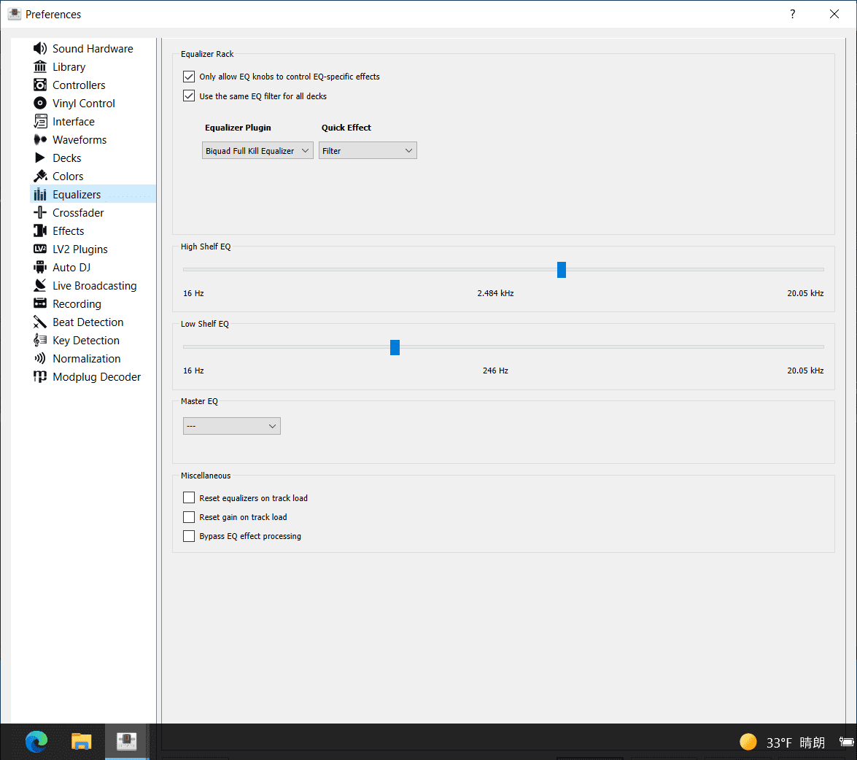857x760 pixels.
Task: Click the Waveforms icon in sidebar
Action: pyautogui.click(x=40, y=140)
